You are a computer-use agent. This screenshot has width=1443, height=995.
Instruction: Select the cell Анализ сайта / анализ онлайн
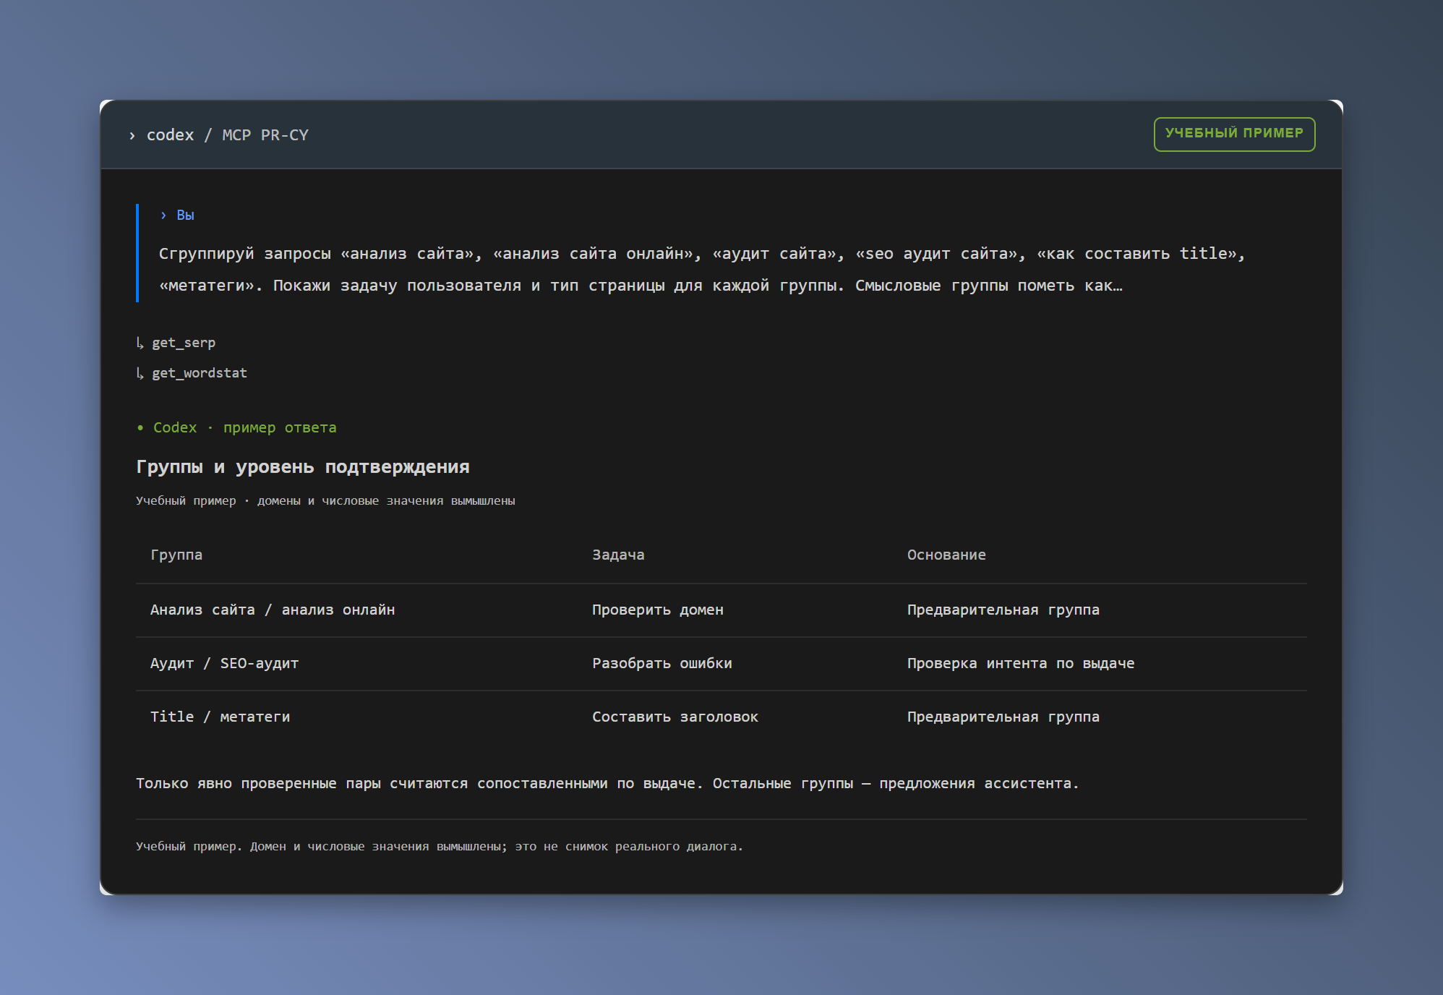click(x=273, y=610)
